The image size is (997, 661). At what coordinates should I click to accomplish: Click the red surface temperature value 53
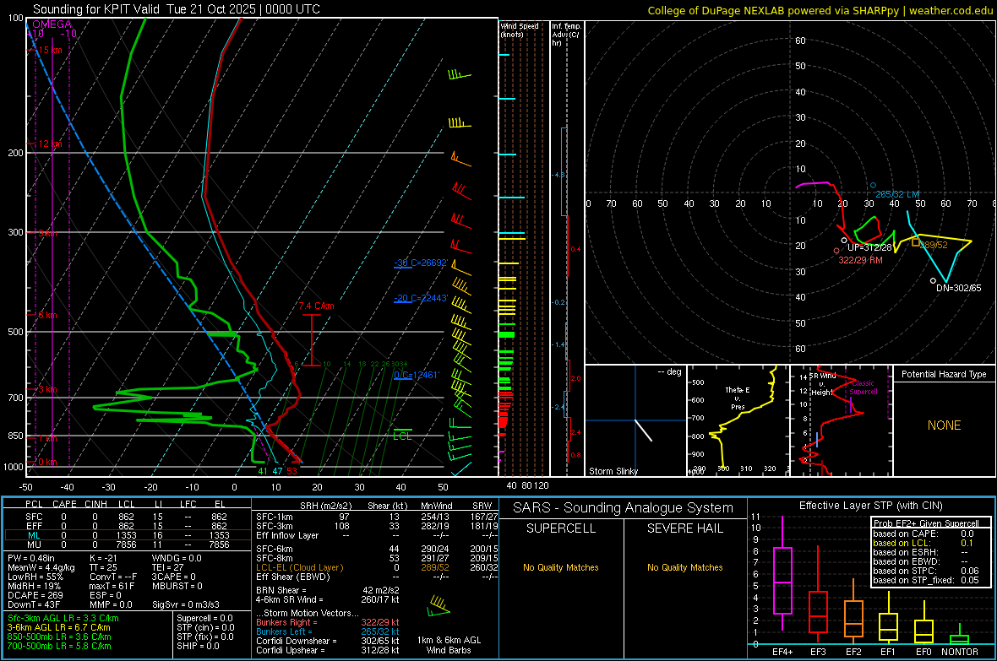(291, 471)
